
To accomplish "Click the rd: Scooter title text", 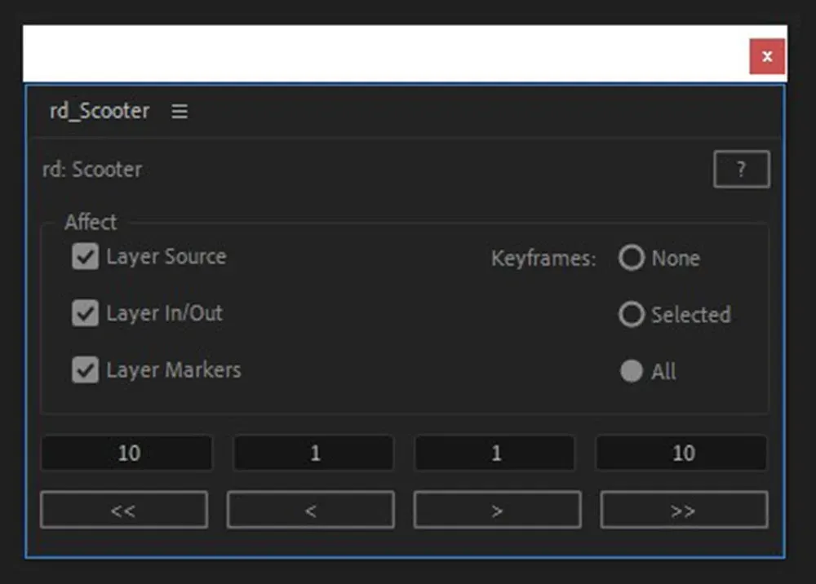I will click(92, 170).
